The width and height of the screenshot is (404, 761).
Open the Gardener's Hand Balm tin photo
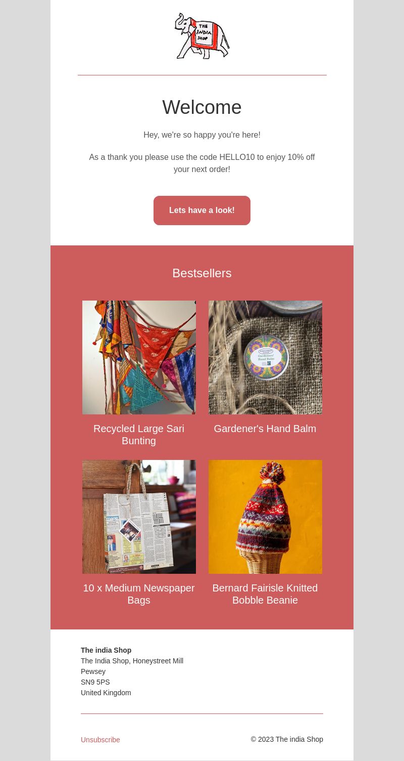(x=265, y=357)
